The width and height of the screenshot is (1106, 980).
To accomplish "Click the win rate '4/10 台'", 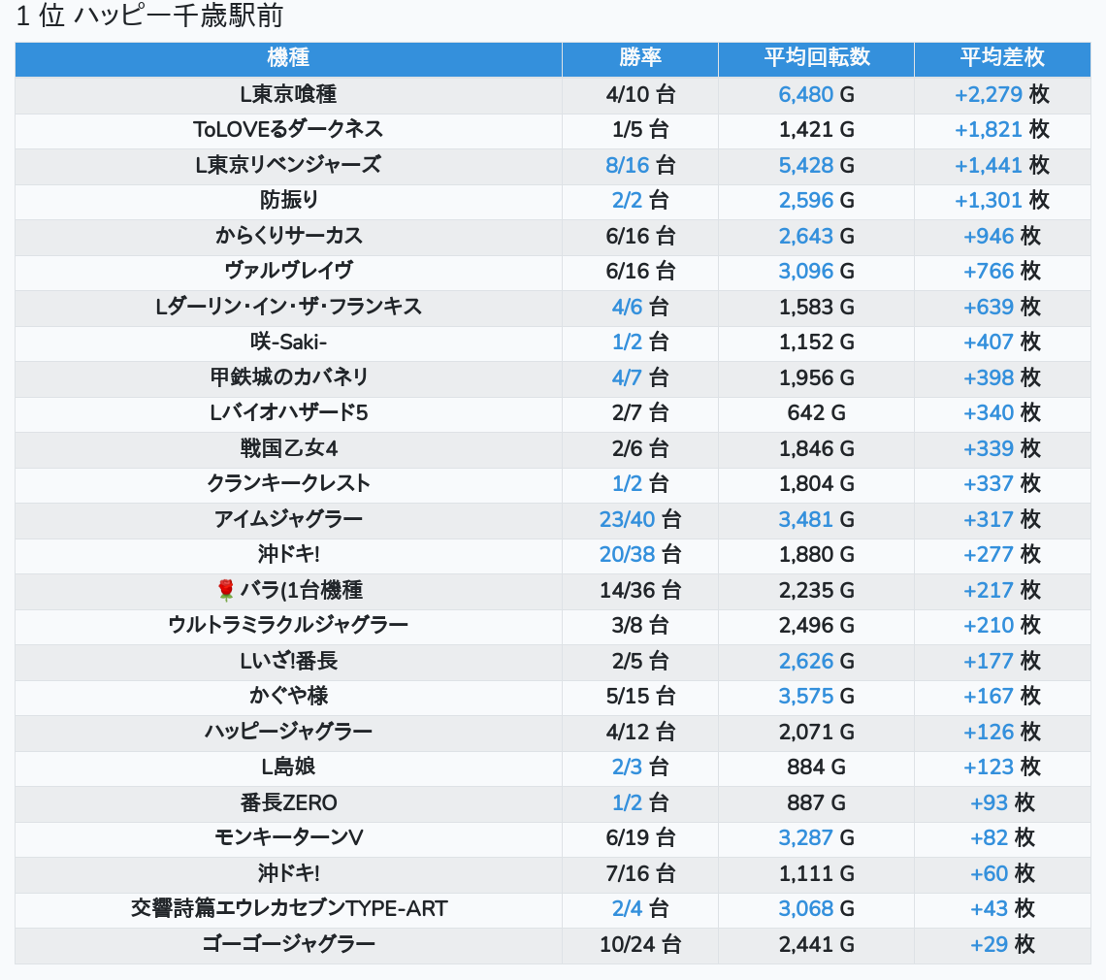I will click(639, 94).
